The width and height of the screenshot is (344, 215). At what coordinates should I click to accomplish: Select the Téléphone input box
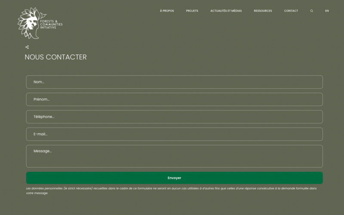tap(174, 116)
